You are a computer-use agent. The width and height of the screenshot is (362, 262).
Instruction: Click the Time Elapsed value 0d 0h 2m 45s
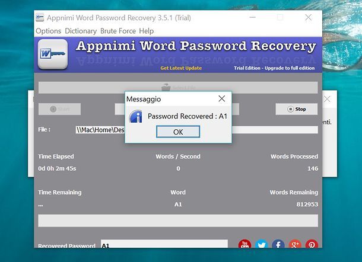[x=57, y=168]
